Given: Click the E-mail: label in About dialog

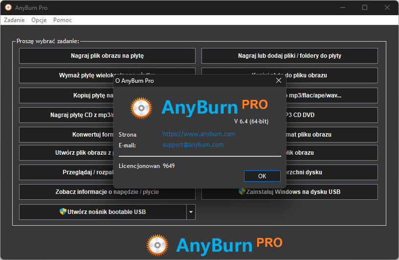Looking at the screenshot, I should point(127,145).
